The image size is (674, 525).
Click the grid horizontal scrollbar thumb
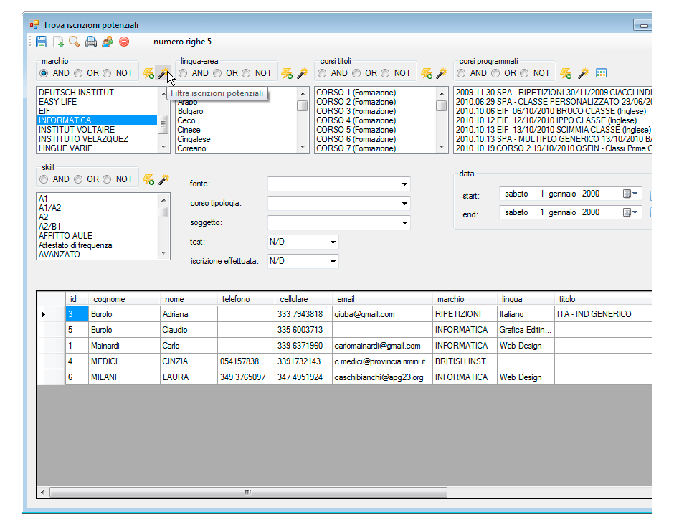pyautogui.click(x=248, y=492)
